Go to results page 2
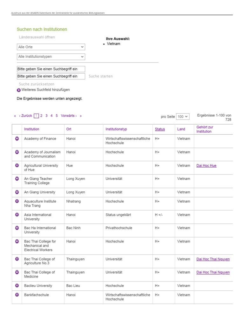The image size is (244, 325). point(41,116)
